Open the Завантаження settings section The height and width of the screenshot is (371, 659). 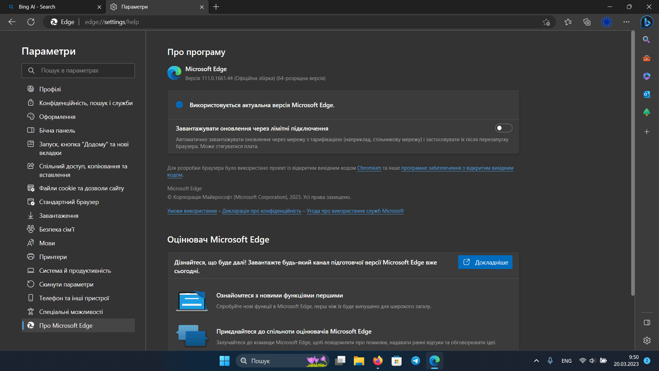(x=78, y=215)
